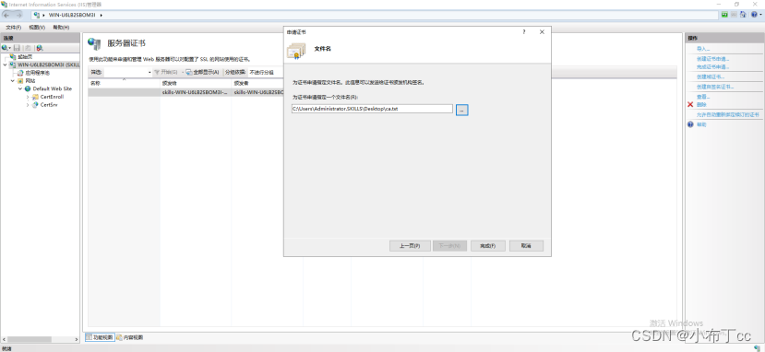765x352 pixels.
Task: Click the file name path input field in the dialog
Action: pyautogui.click(x=372, y=109)
